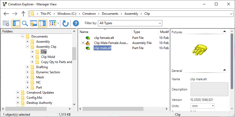This screenshot has height=117, width=235.
Task: Click the file list horizontal scrollbar thumb
Action: (x=113, y=109)
